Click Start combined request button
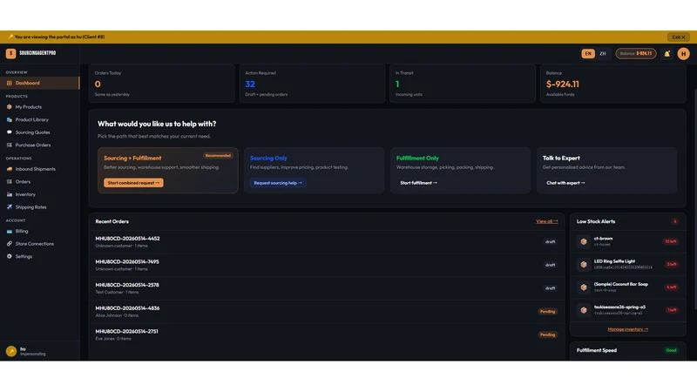This screenshot has width=697, height=392. (x=133, y=183)
